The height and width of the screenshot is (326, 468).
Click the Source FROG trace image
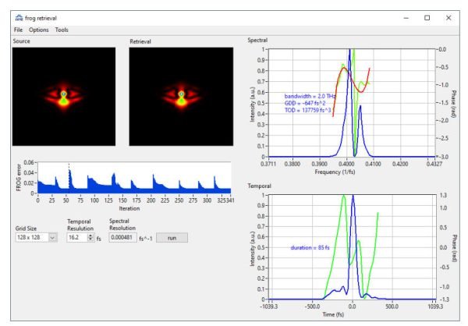point(64,97)
